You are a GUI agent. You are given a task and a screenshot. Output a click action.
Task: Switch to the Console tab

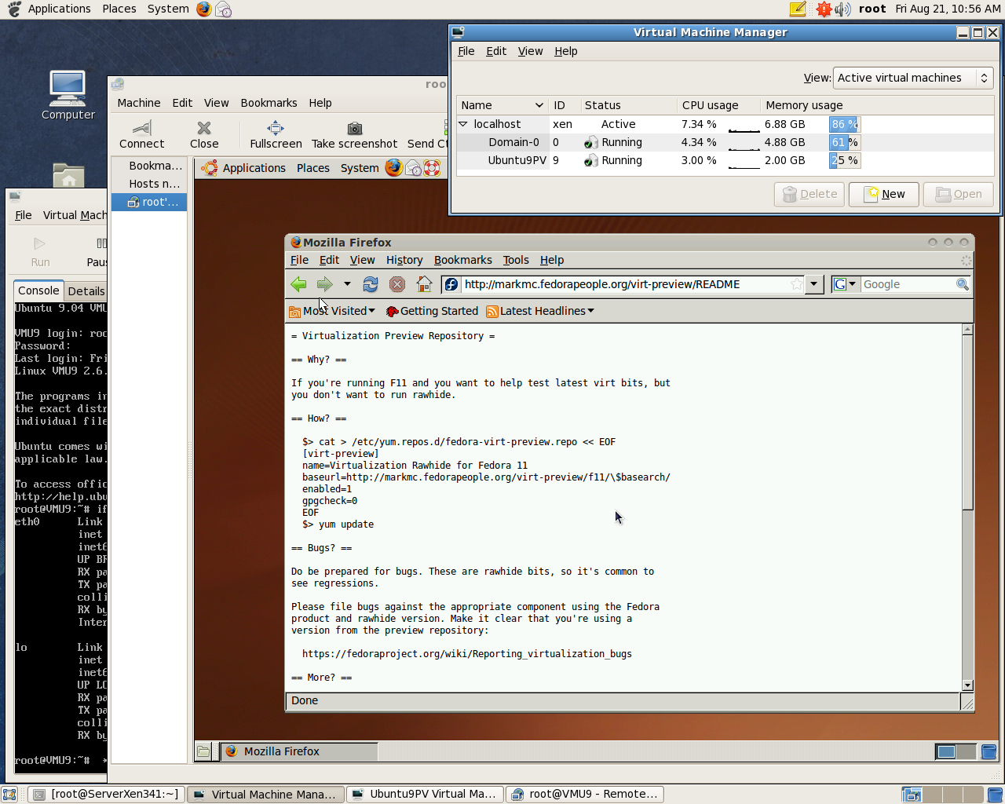tap(38, 291)
